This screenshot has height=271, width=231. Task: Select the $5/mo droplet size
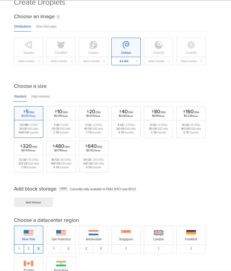click(29, 122)
